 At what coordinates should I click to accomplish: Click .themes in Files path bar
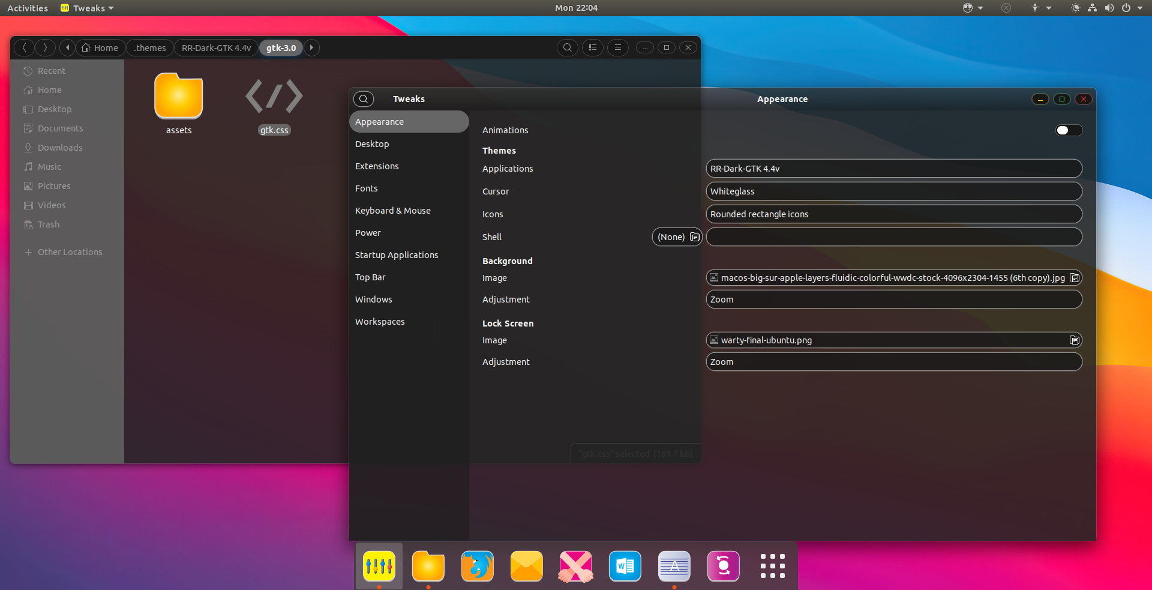click(150, 47)
